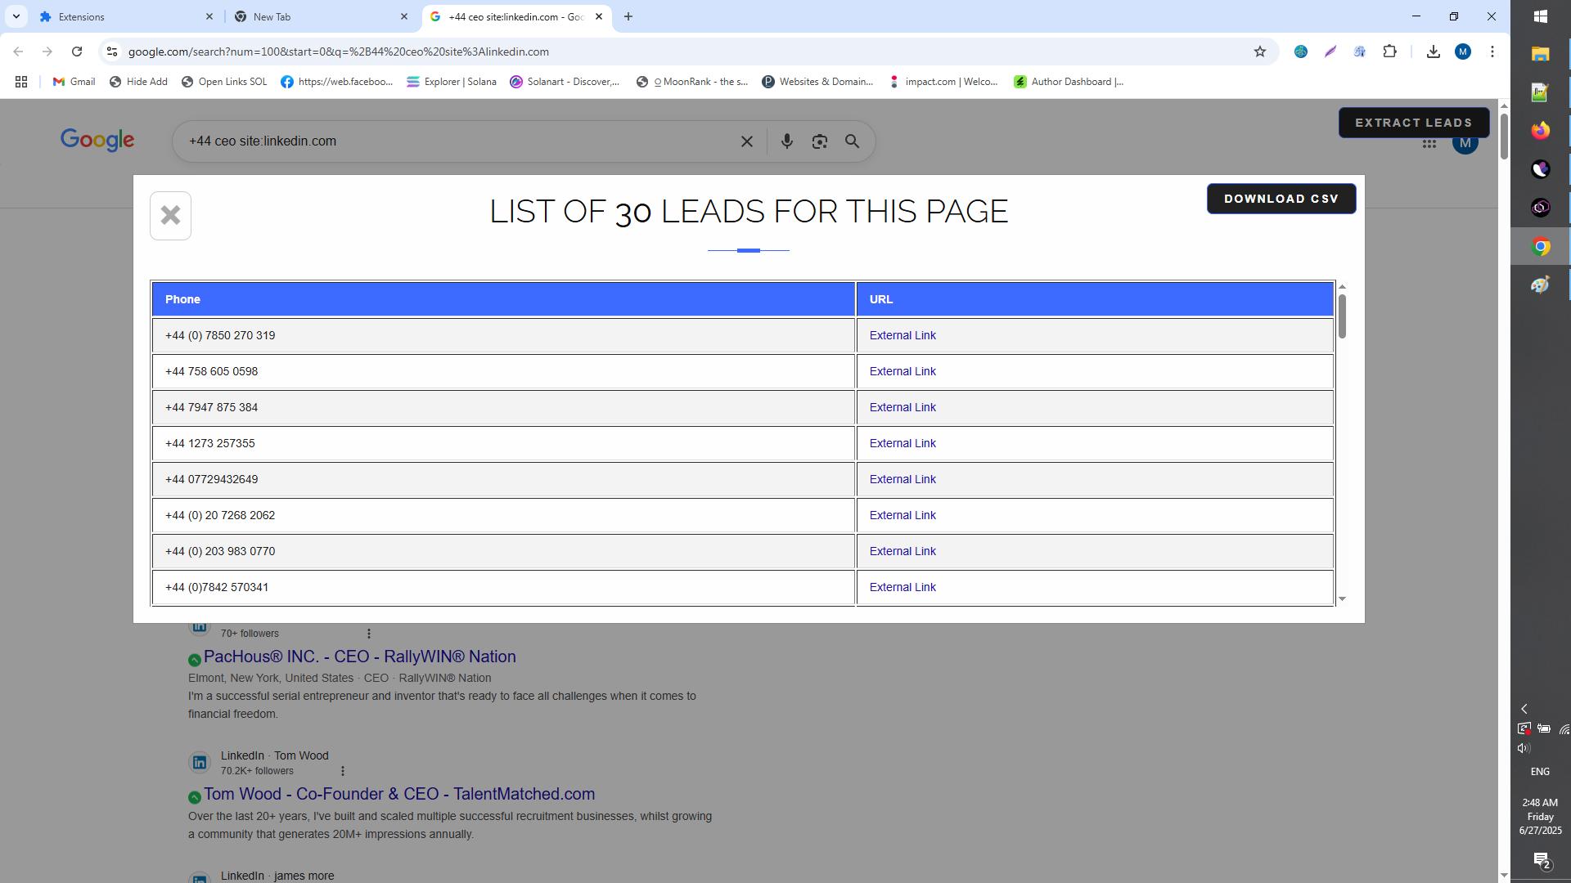Open the Gmail bookmark
This screenshot has height=883, width=1571.
coord(74,82)
